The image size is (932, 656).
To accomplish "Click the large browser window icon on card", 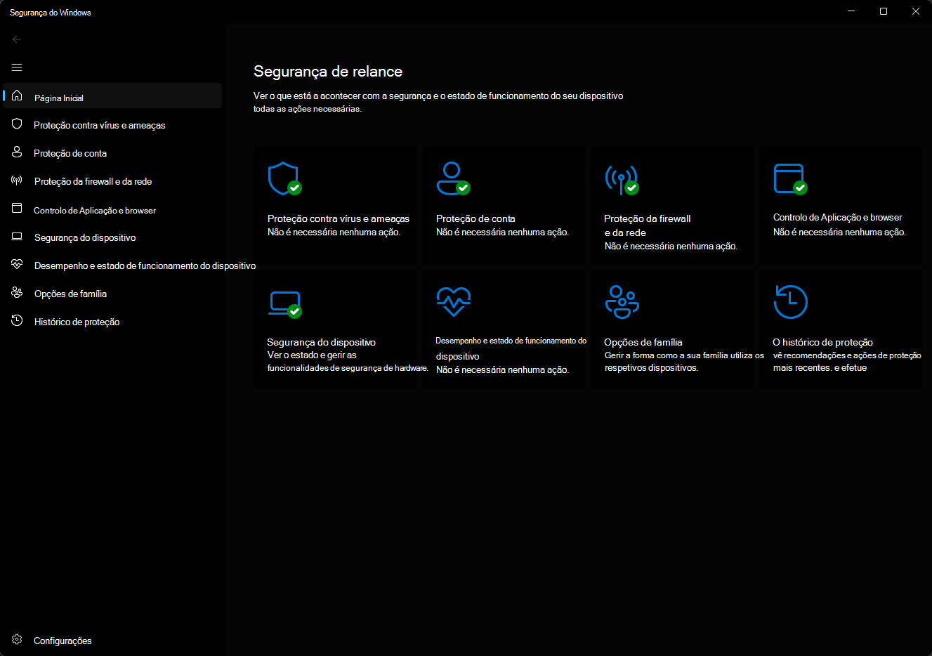I will pyautogui.click(x=790, y=178).
